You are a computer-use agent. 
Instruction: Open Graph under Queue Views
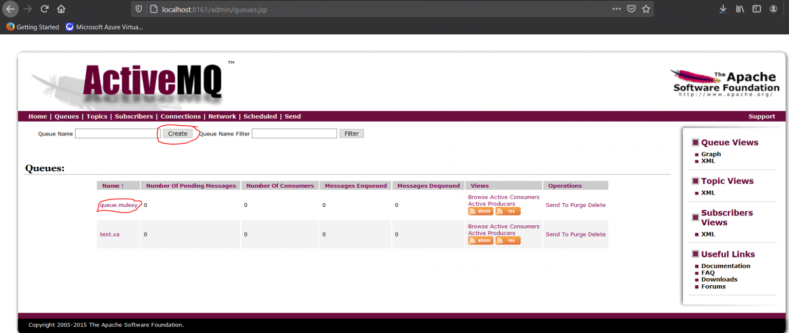[711, 154]
